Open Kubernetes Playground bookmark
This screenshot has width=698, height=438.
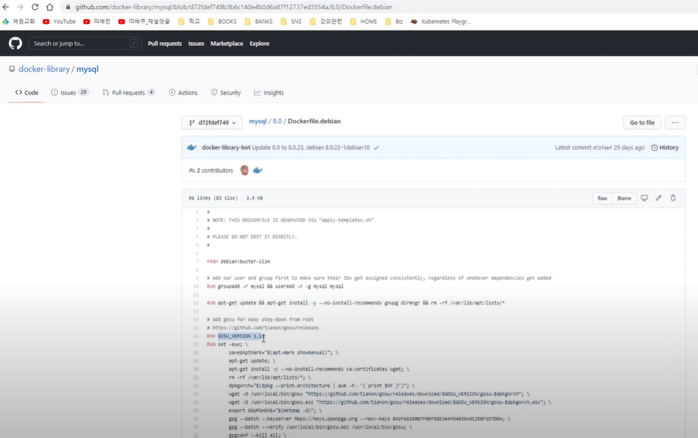pyautogui.click(x=440, y=22)
